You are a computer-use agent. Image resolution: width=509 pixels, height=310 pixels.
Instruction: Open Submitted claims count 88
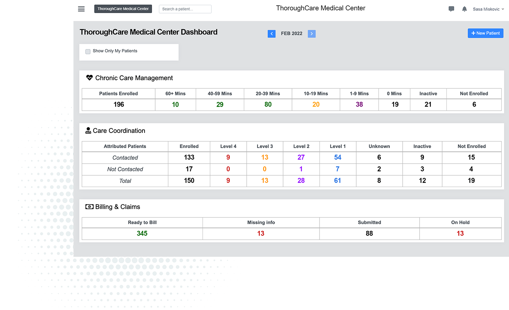[369, 234]
